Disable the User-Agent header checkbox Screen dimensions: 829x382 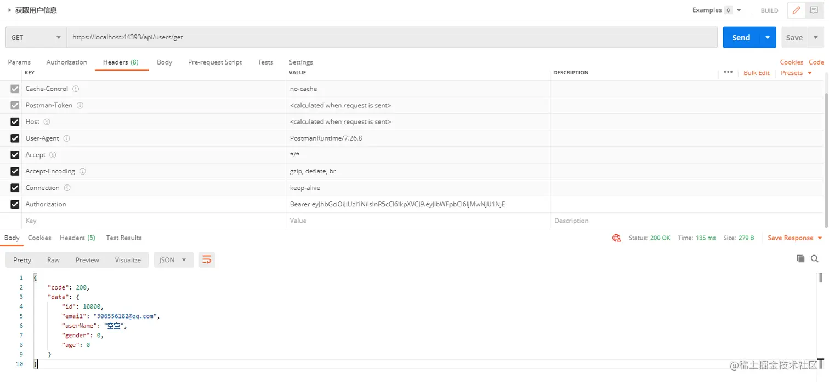(15, 138)
